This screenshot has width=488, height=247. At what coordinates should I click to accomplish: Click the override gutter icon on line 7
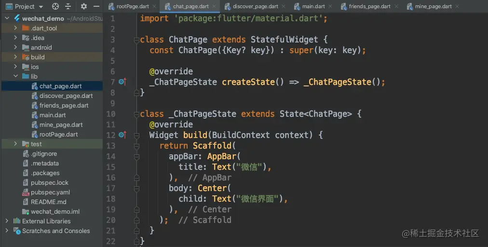click(x=122, y=82)
